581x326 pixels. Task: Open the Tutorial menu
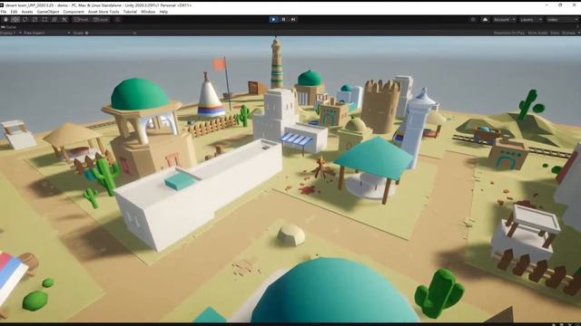pyautogui.click(x=130, y=12)
